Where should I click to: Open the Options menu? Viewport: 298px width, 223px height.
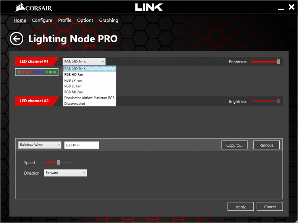coord(85,20)
